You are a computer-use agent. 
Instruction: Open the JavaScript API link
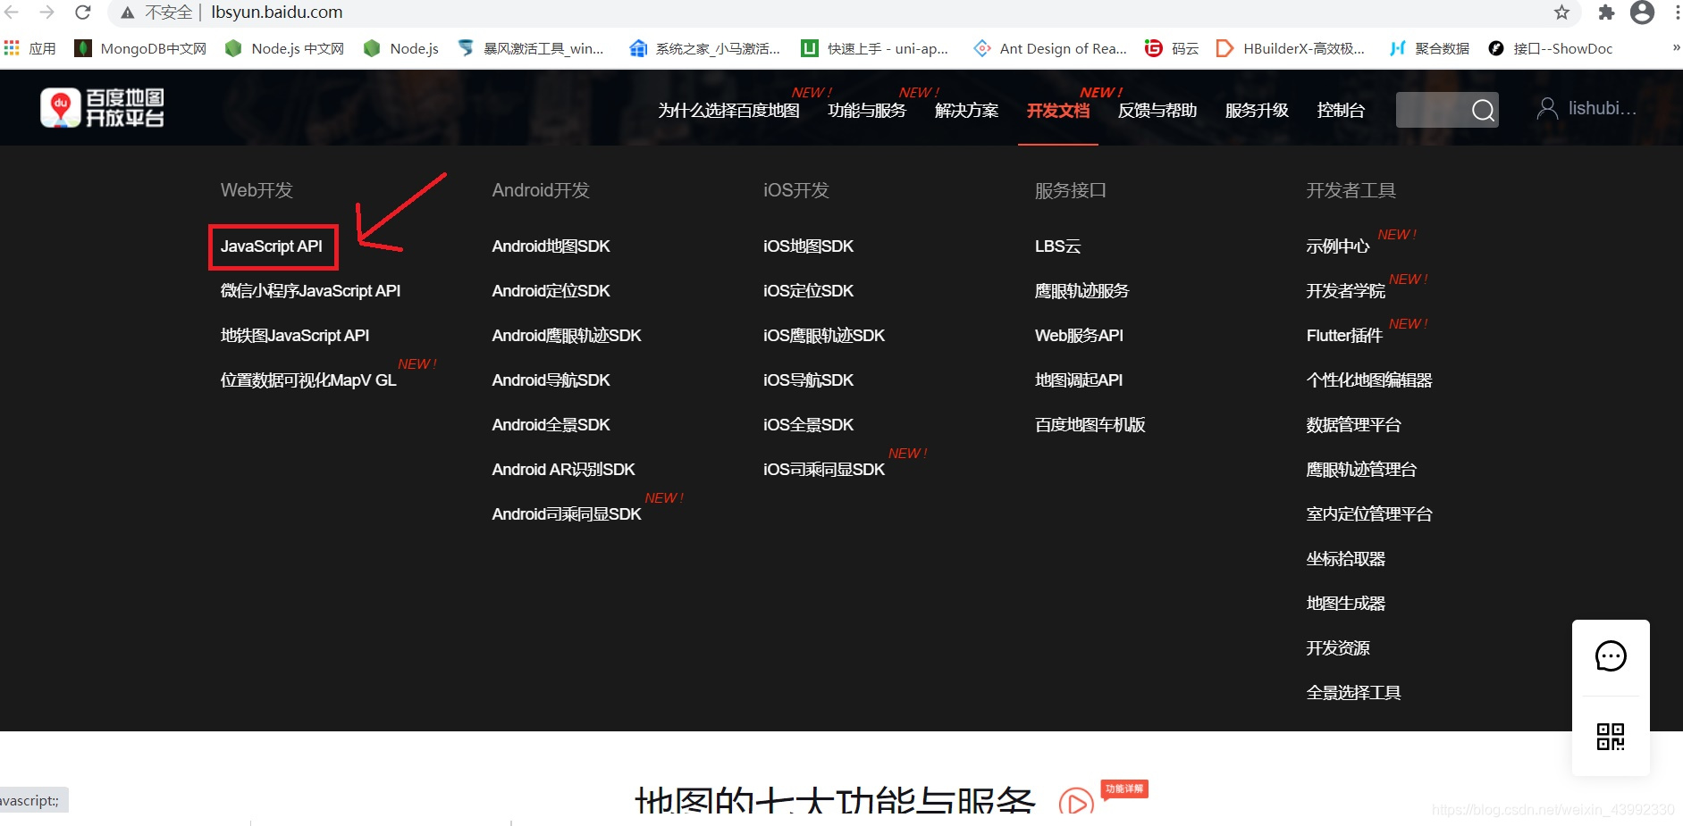click(x=272, y=246)
